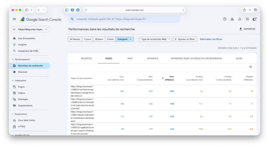
Task: Open the hamburger main menu
Action: point(14,19)
